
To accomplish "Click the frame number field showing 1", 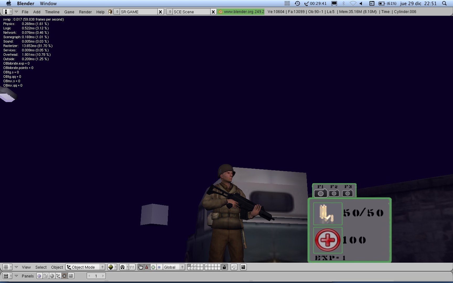I will click(x=96, y=276).
